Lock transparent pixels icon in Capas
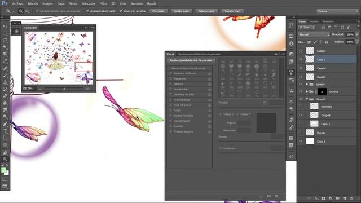The height and width of the screenshot is (203, 361). click(309, 42)
